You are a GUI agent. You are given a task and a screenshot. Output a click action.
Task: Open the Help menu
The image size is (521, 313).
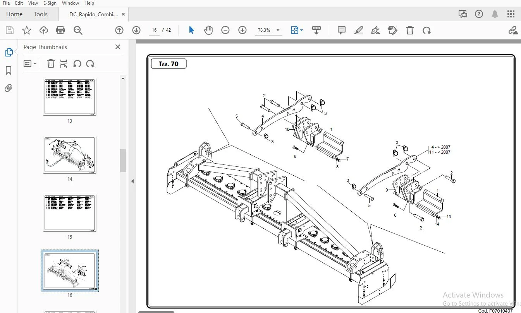click(x=89, y=3)
